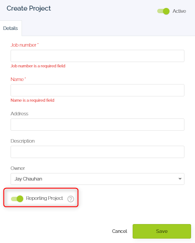Click the Reporting Project label text
Image resolution: width=195 pixels, height=243 pixels.
coord(44,198)
